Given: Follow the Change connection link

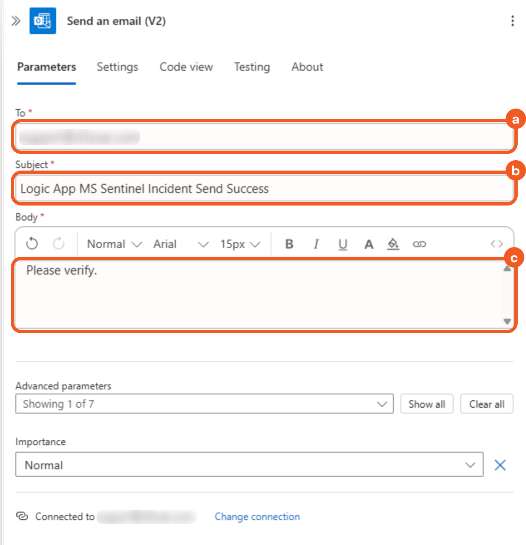Looking at the screenshot, I should [x=257, y=517].
